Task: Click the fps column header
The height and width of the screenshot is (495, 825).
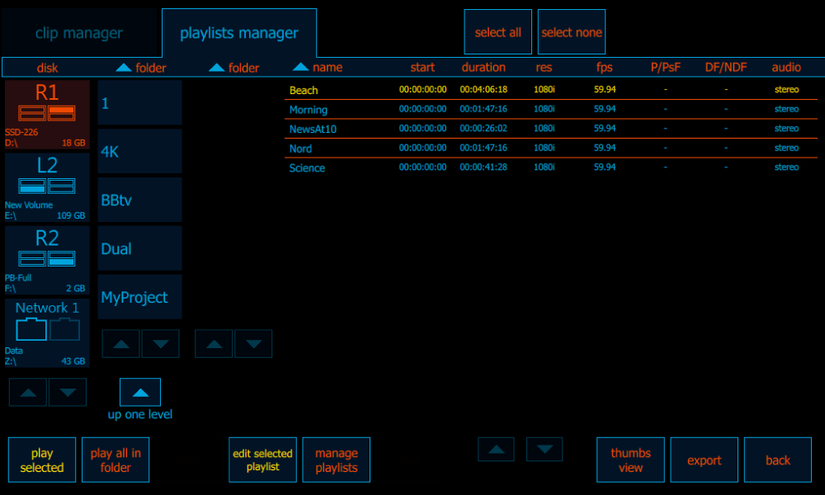Action: [605, 68]
